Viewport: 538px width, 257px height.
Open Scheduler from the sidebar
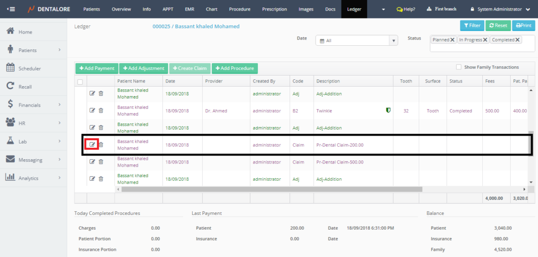pos(29,68)
